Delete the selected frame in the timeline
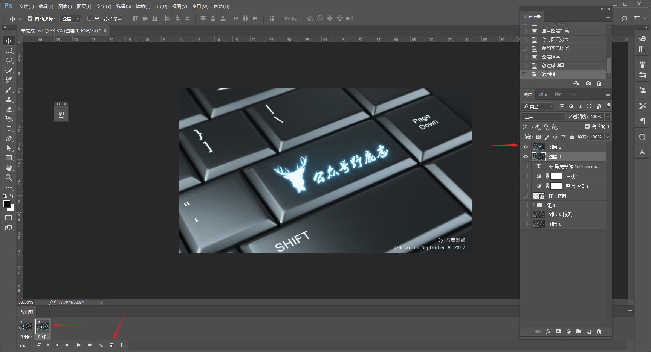This screenshot has height=352, width=651. click(x=122, y=345)
